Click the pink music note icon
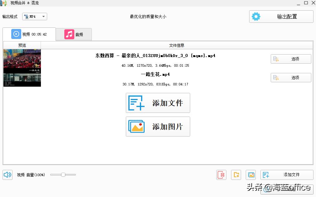316x197 pixels. (x=69, y=34)
